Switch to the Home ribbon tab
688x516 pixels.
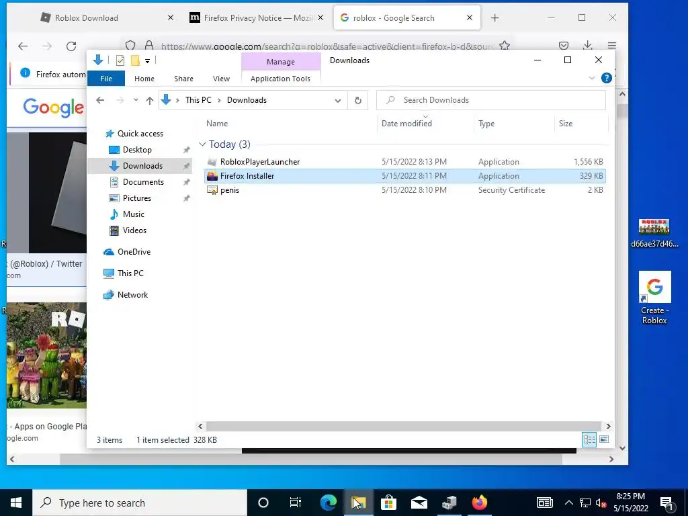[x=144, y=79]
